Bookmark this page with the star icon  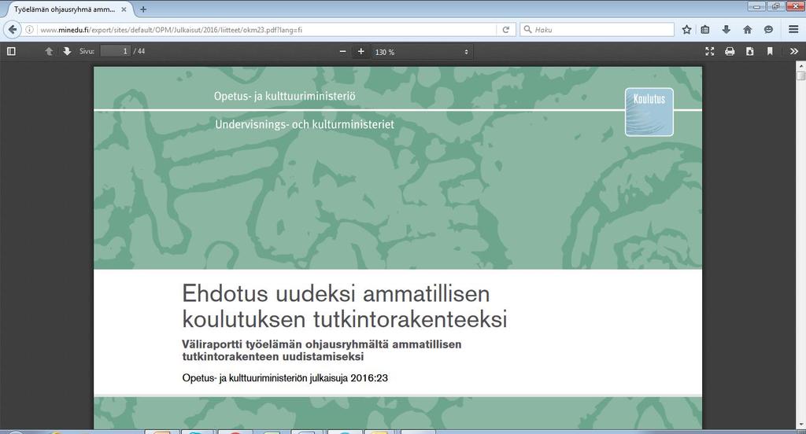point(686,30)
